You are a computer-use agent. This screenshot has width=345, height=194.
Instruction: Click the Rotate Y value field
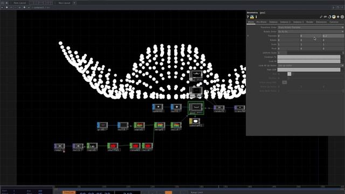pyautogui.click(x=310, y=40)
